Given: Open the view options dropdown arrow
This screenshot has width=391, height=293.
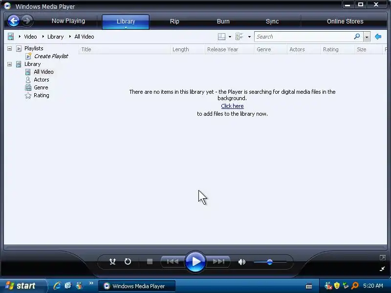Looking at the screenshot, I should click(249, 37).
